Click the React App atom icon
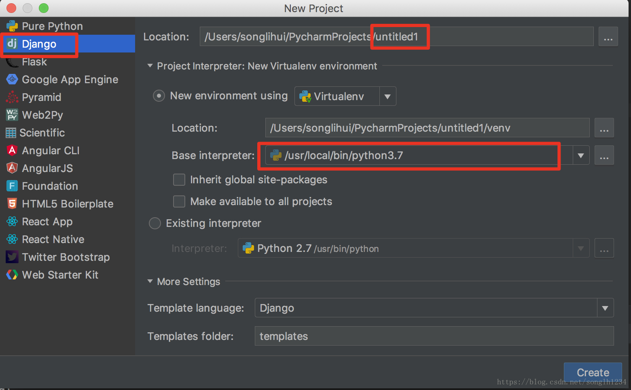631x390 pixels. point(12,221)
